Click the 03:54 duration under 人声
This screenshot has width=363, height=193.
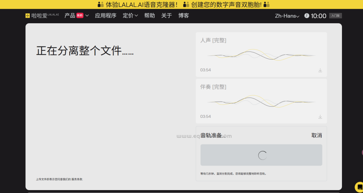205,70
